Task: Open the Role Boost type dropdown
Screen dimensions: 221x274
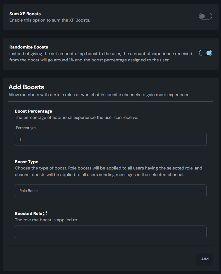Action: pos(110,191)
